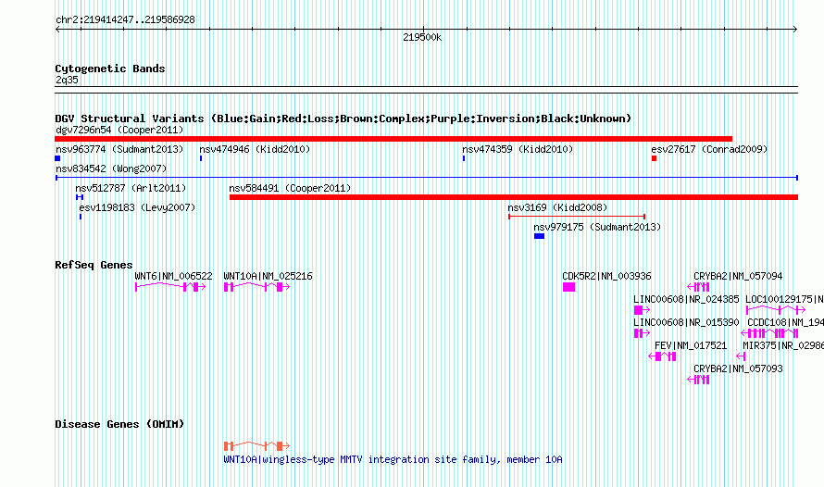The image size is (824, 487).
Task: Select the orange WNT10A OMIM disease gene glyph
Action: 256,446
